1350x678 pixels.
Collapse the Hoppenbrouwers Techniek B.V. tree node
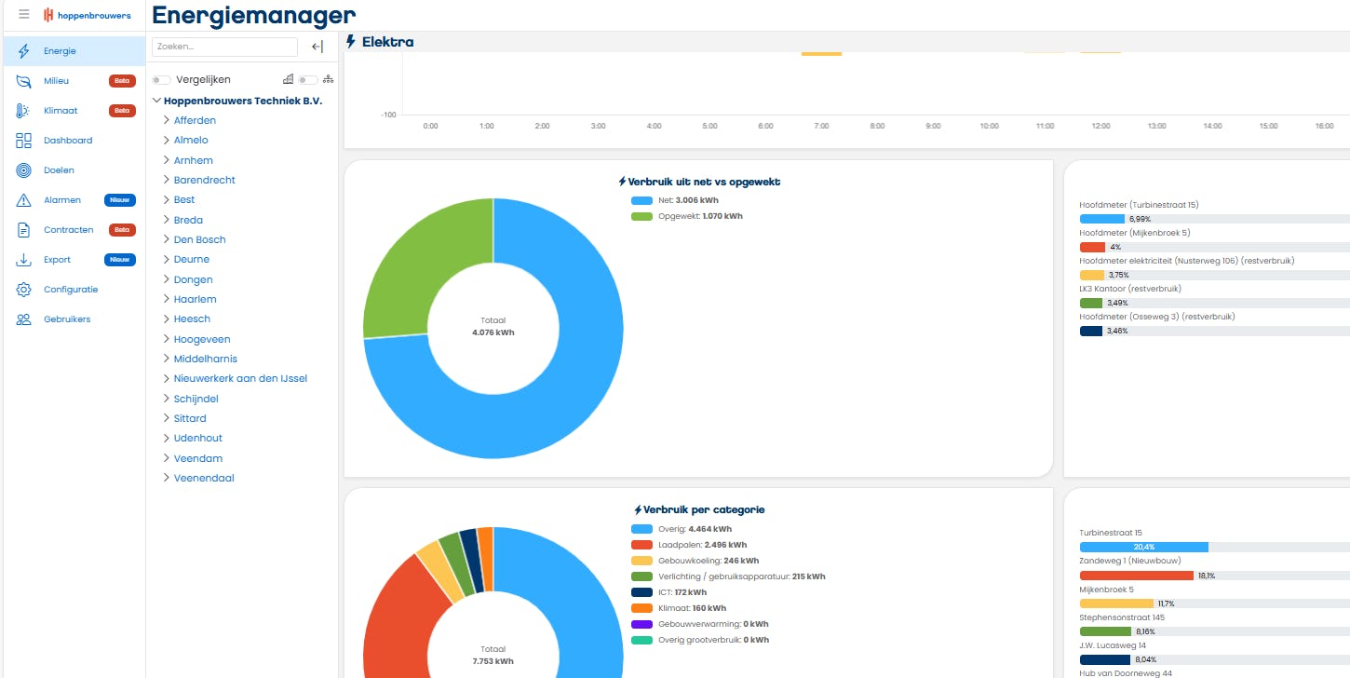tap(156, 101)
